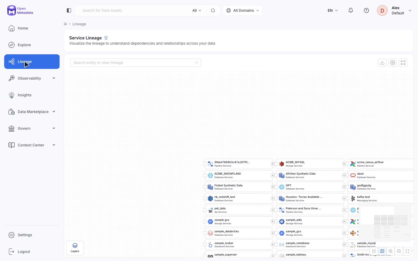
Task: Click the expand corners canvas icon
Action: point(407,251)
